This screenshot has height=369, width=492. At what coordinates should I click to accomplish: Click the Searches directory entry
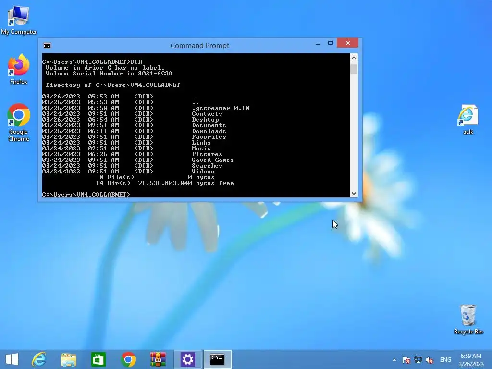click(207, 166)
